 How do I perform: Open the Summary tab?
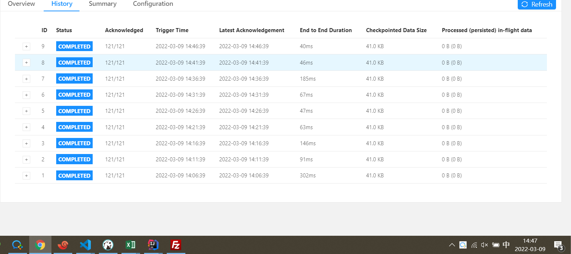click(103, 4)
